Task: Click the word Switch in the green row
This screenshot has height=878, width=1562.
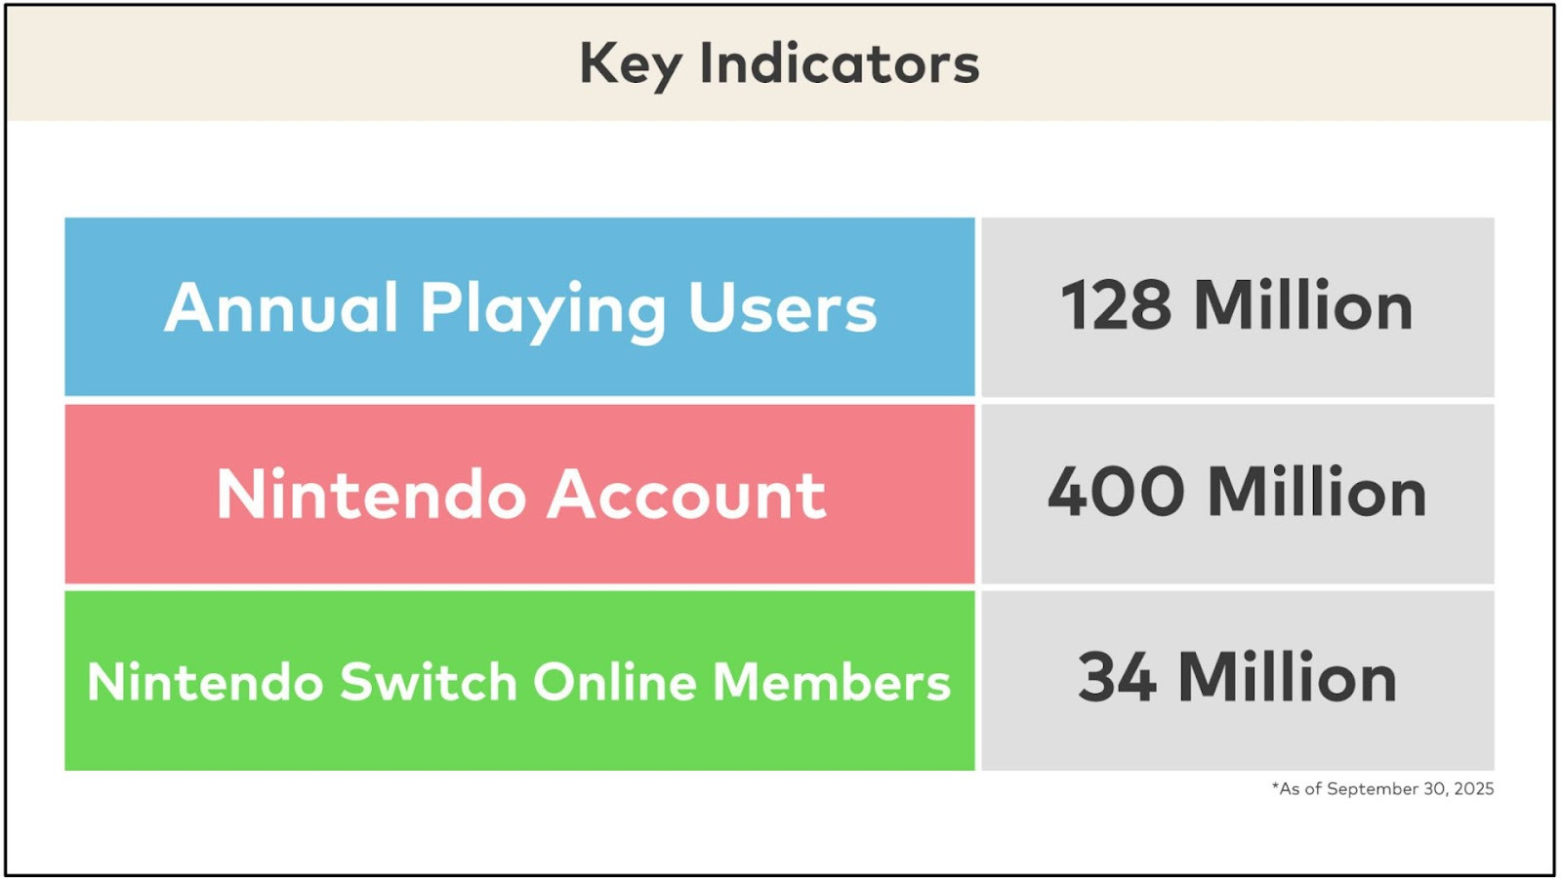Action: [428, 682]
